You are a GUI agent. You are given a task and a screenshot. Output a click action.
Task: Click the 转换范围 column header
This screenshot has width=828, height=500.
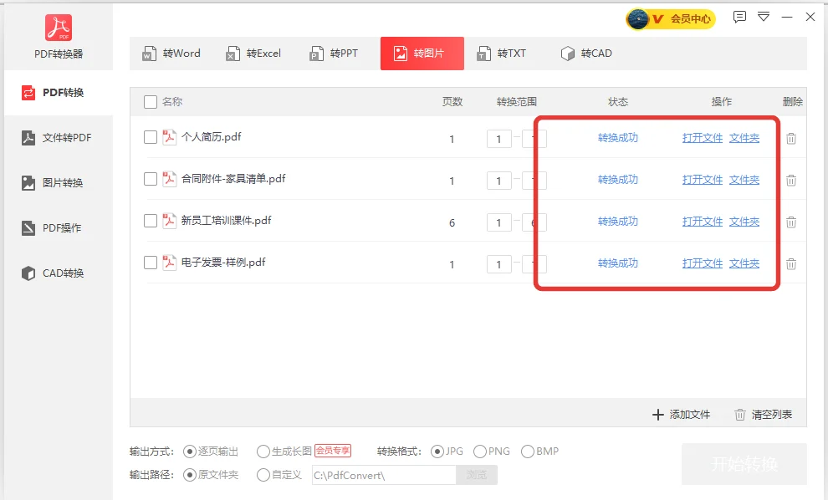point(516,102)
